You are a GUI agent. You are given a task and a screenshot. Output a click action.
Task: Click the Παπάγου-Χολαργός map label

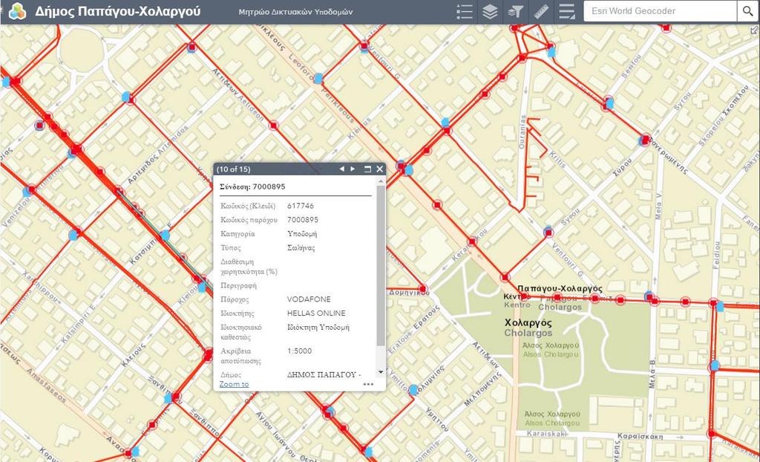pyautogui.click(x=560, y=289)
